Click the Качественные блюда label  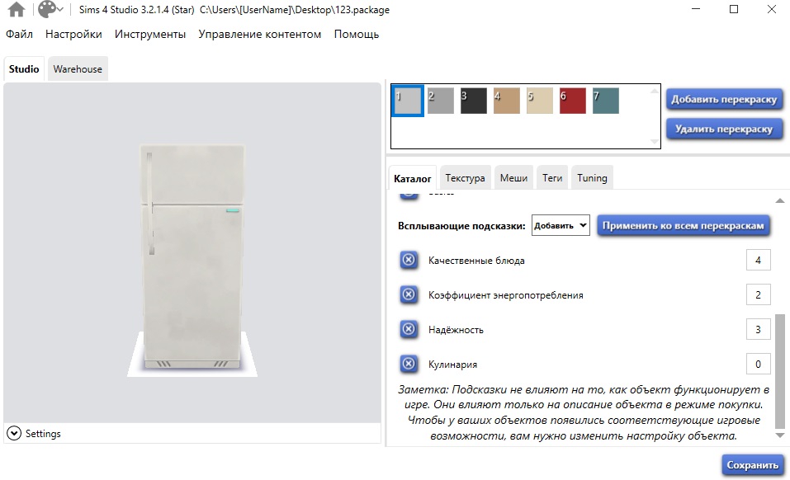pyautogui.click(x=476, y=261)
